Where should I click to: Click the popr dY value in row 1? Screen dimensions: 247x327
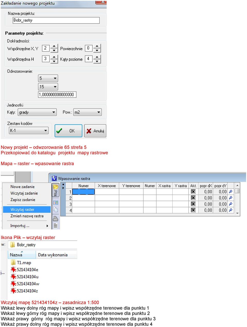coord(220,192)
